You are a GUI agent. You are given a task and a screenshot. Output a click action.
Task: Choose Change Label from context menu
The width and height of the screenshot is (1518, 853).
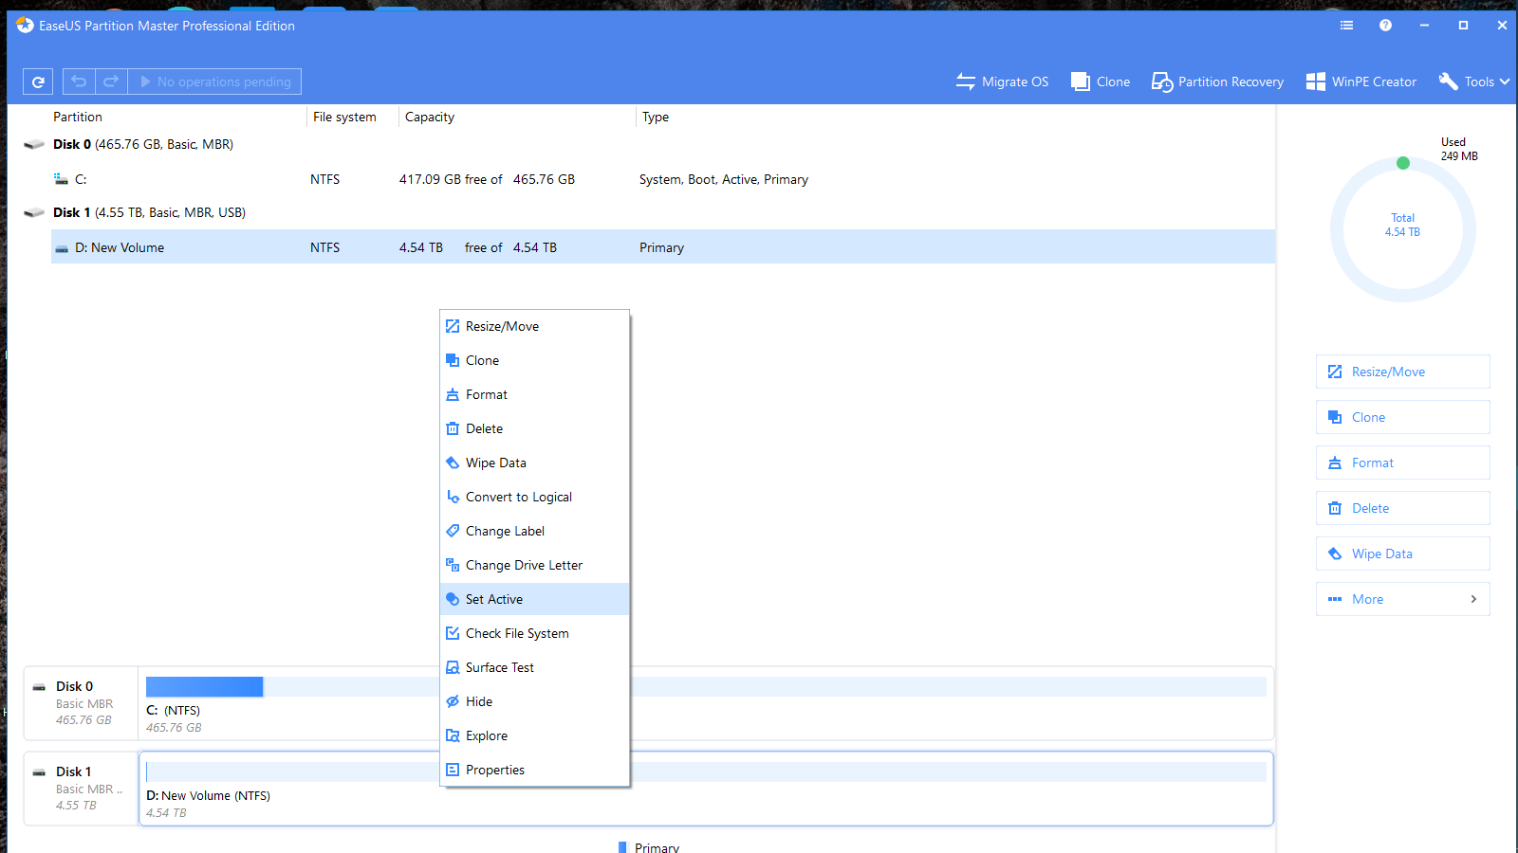click(x=534, y=531)
